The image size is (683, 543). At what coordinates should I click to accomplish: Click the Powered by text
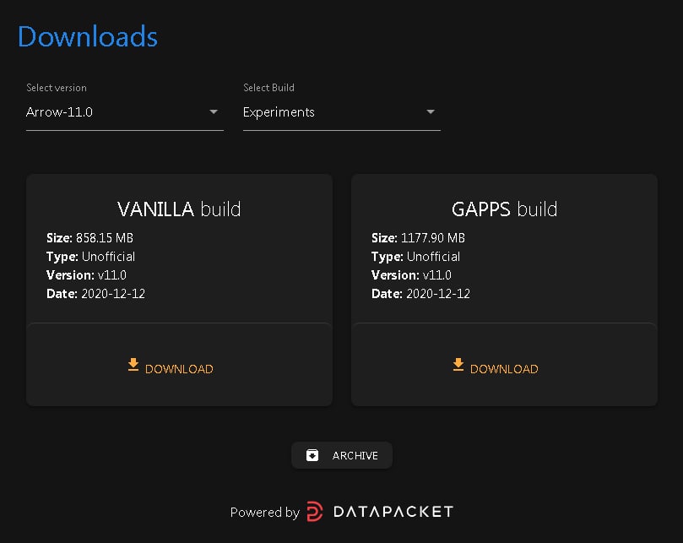[x=265, y=513]
